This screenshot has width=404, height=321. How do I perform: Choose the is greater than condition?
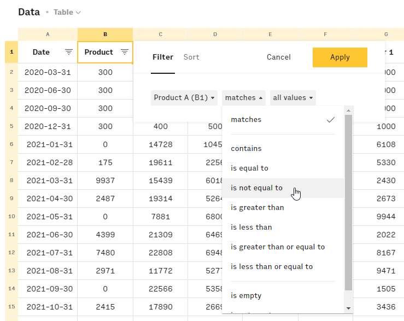coord(283,208)
